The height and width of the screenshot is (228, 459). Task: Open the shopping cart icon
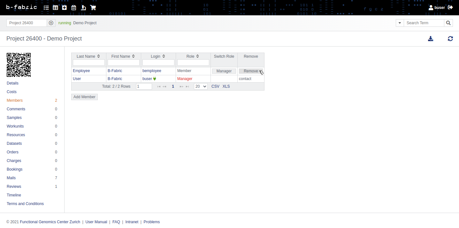[93, 8]
